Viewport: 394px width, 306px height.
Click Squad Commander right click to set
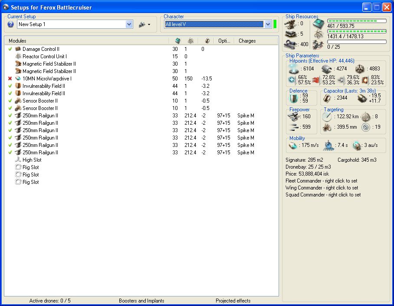click(323, 195)
